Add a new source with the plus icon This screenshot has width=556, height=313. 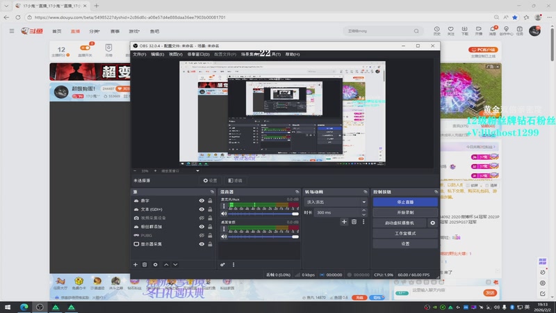pos(136,264)
